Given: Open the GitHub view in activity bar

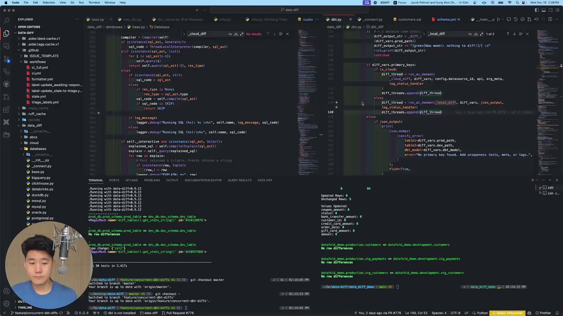Looking at the screenshot, I should coord(6,84).
